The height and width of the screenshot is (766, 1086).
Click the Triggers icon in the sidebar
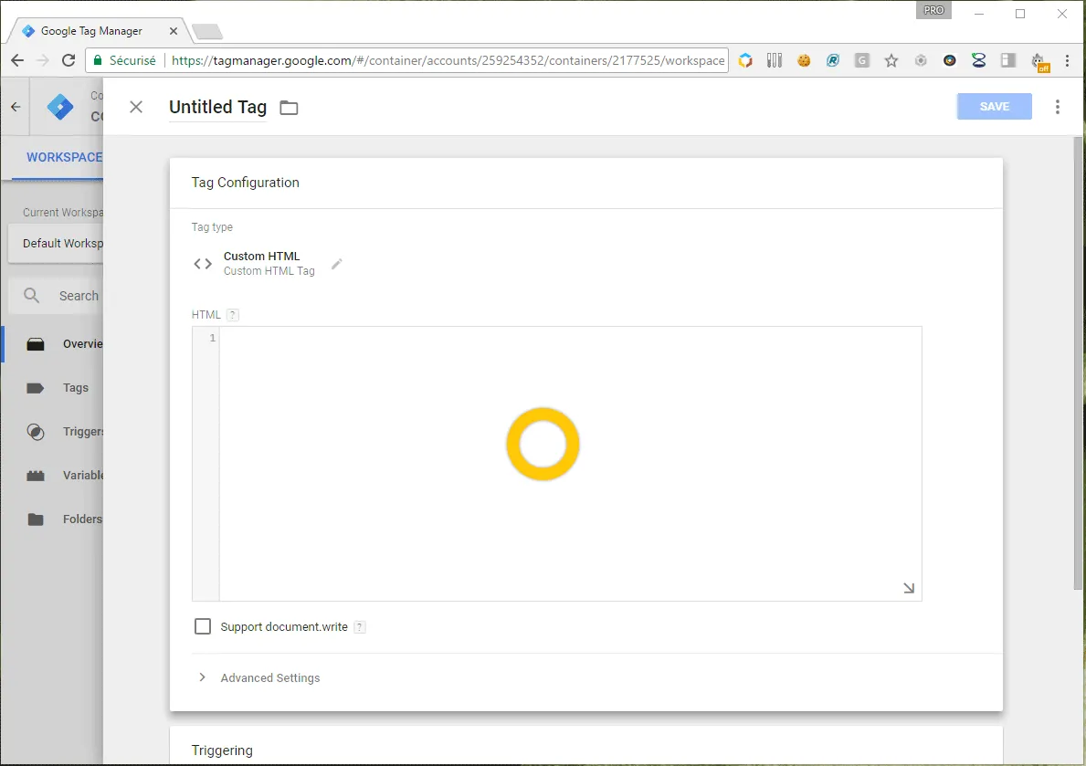[x=36, y=432]
